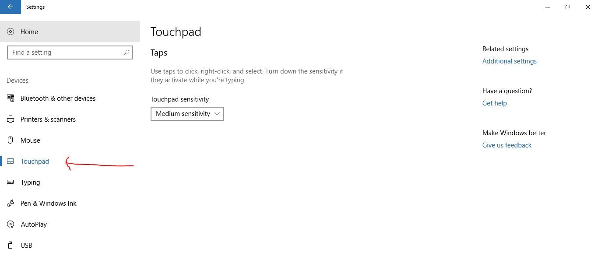The width and height of the screenshot is (598, 263).
Task: Open the Touchpad sensitivity dropdown
Action: 187,114
